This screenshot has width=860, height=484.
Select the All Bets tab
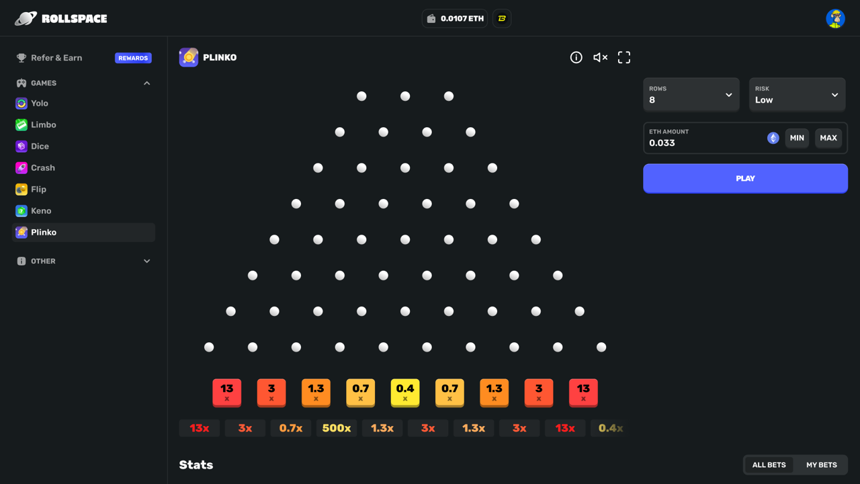[769, 465]
